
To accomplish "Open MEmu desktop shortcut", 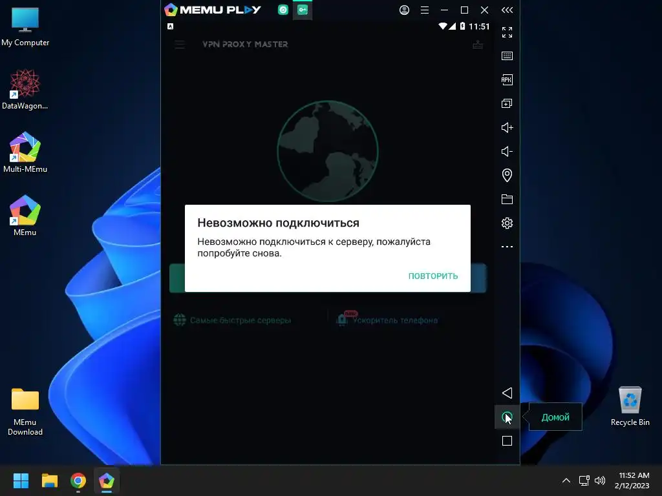I will click(25, 216).
